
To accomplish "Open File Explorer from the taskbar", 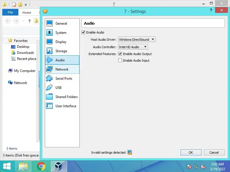I will click(x=23, y=166).
